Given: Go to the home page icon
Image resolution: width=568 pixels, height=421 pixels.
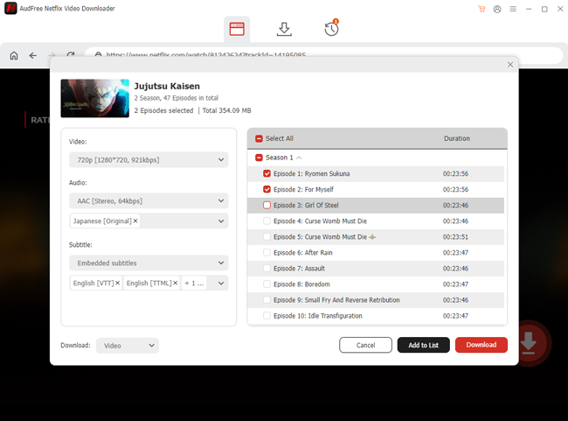Looking at the screenshot, I should click(x=14, y=55).
